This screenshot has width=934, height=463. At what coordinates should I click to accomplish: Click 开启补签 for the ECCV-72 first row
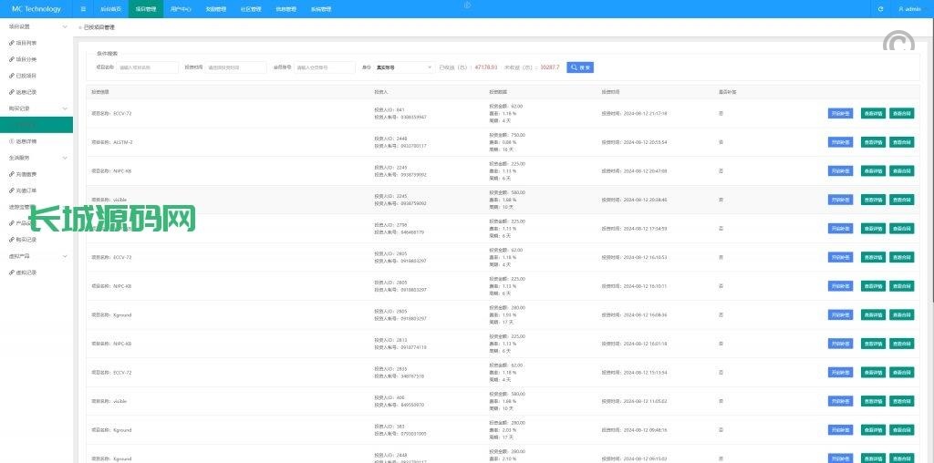(841, 114)
